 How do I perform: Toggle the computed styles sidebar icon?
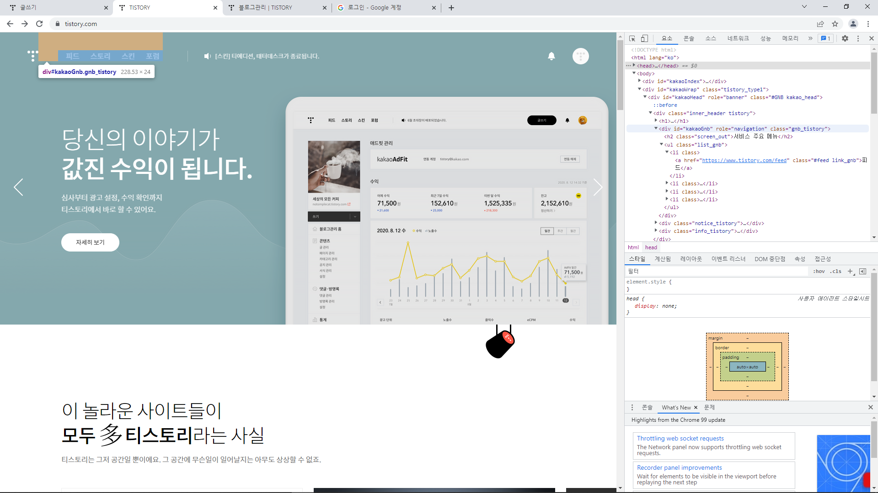863,271
